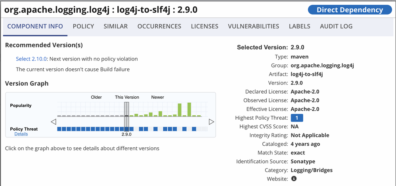The image size is (396, 186).
Task: Click the last blue policy threat square
Action: [194, 129]
